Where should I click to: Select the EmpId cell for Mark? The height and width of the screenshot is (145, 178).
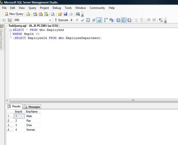pos(19,116)
